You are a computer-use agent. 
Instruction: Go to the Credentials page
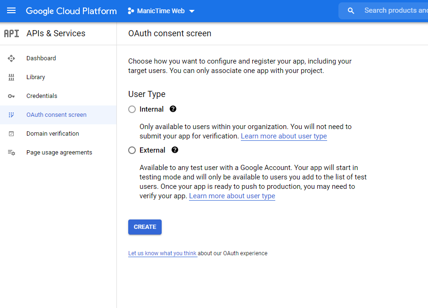tap(41, 96)
